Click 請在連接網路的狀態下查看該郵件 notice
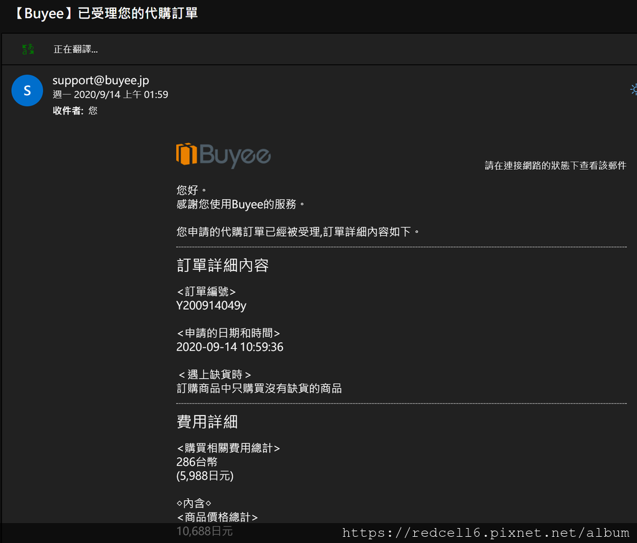The height and width of the screenshot is (543, 637). point(556,165)
